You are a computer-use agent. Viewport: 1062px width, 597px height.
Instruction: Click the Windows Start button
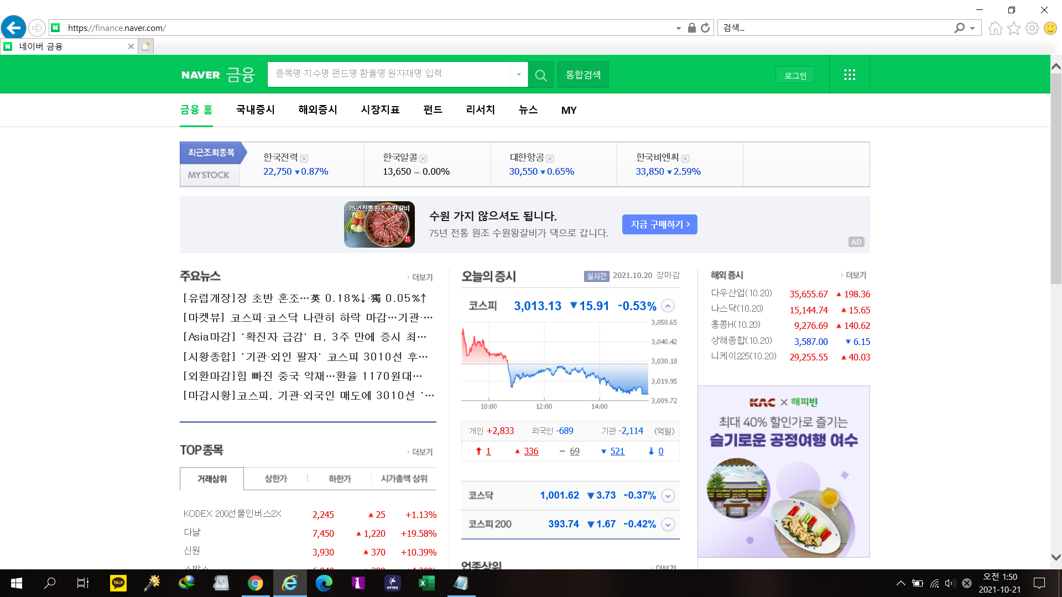tap(16, 583)
